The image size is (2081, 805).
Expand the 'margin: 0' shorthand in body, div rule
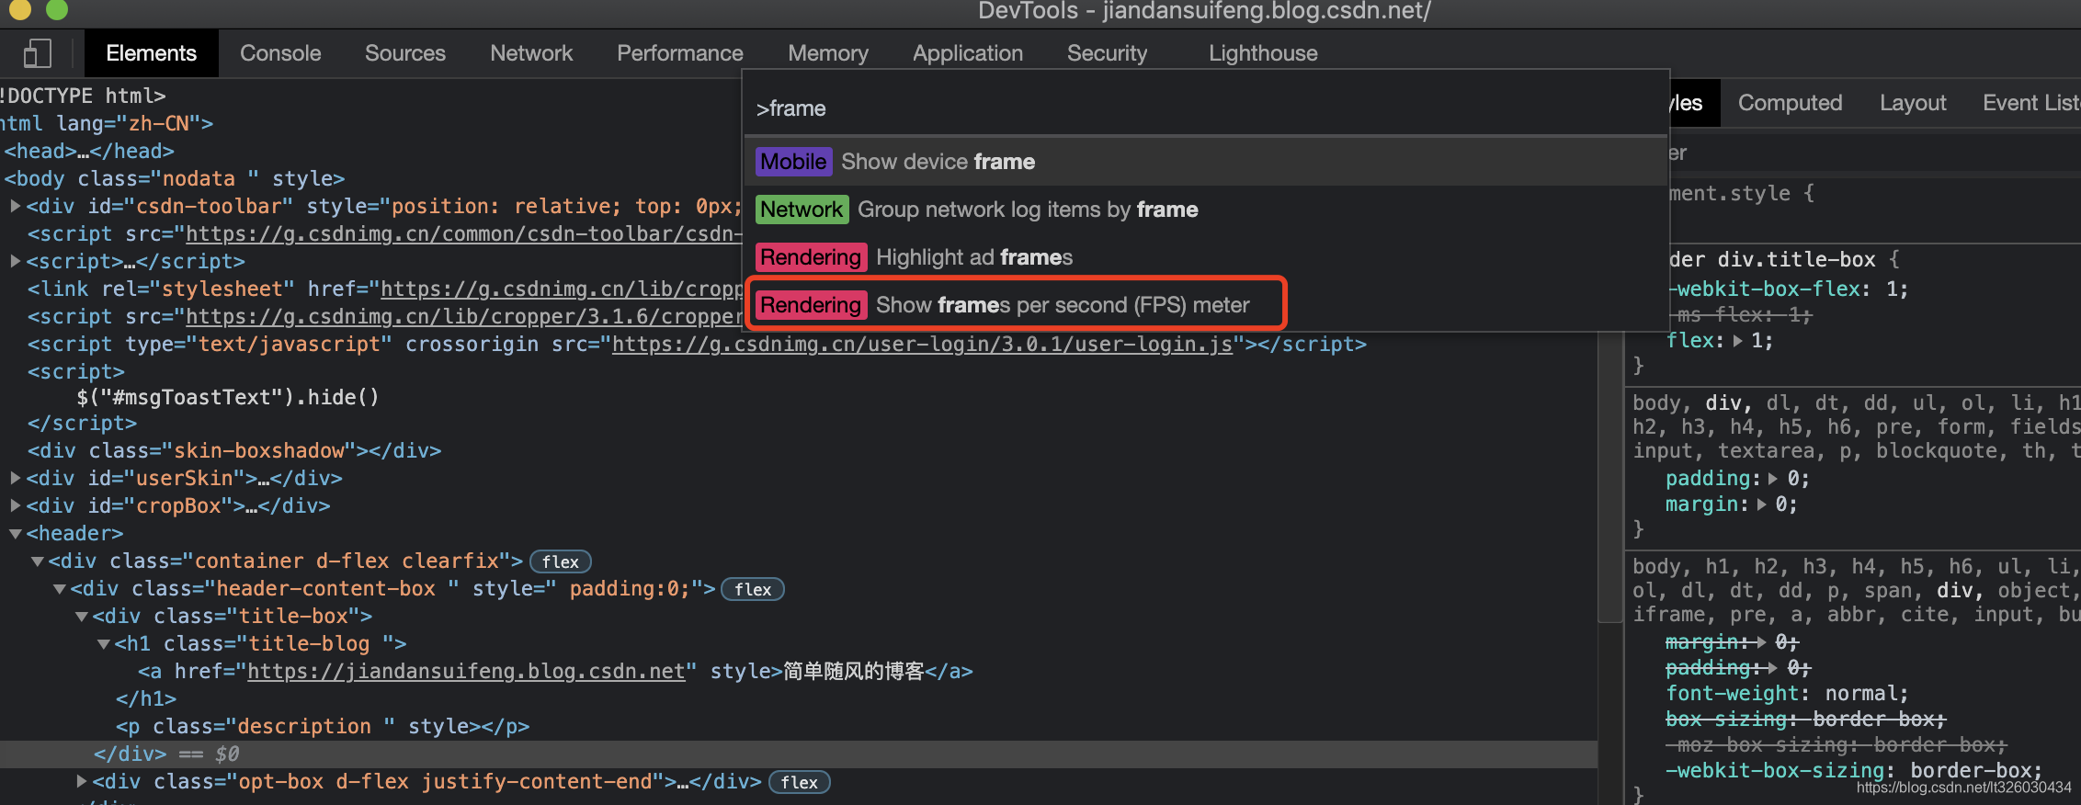(x=1761, y=505)
